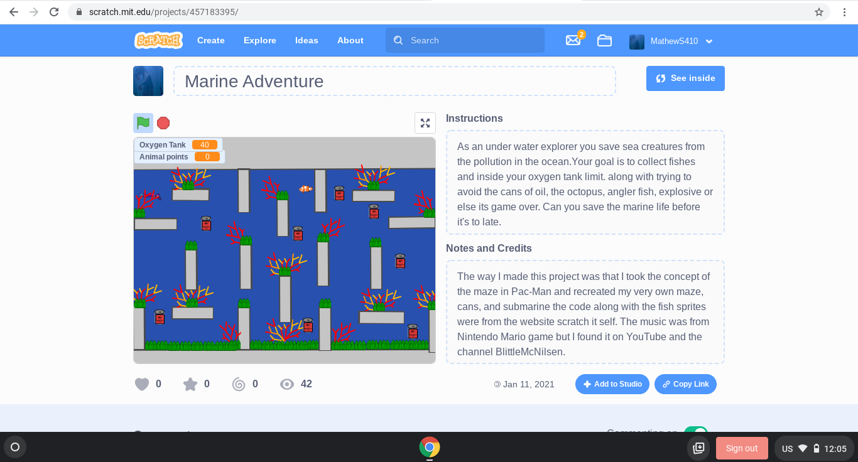Click the views eye icon
Image resolution: width=858 pixels, height=462 pixels.
coord(287,384)
